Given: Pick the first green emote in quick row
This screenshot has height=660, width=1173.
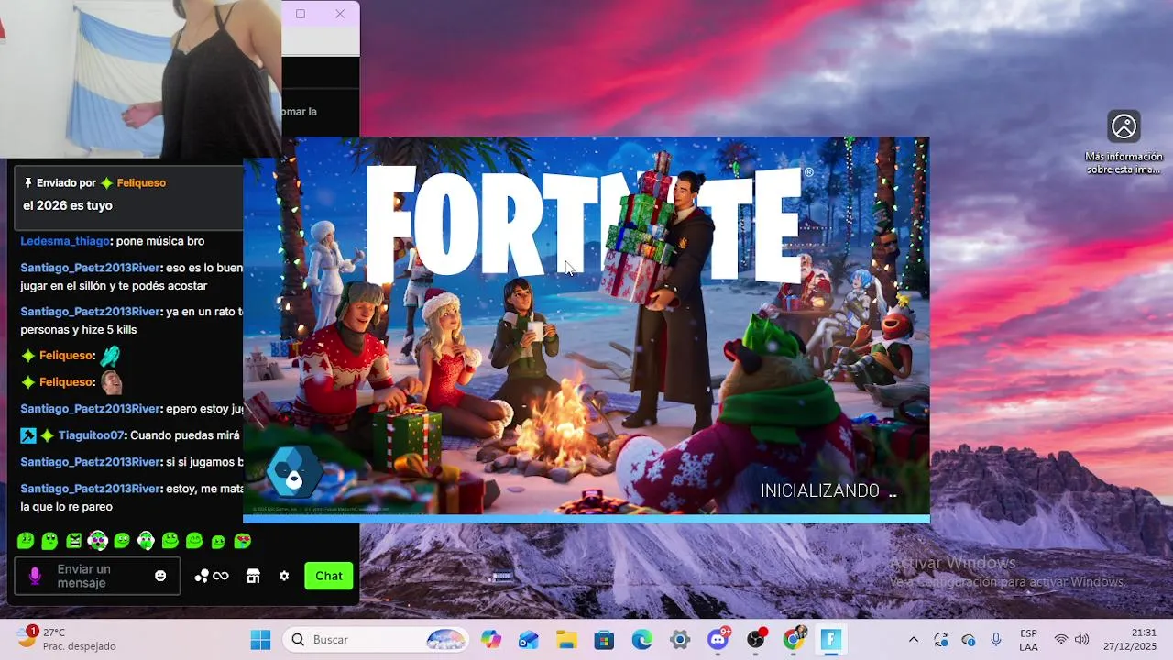Looking at the screenshot, I should click(x=26, y=541).
